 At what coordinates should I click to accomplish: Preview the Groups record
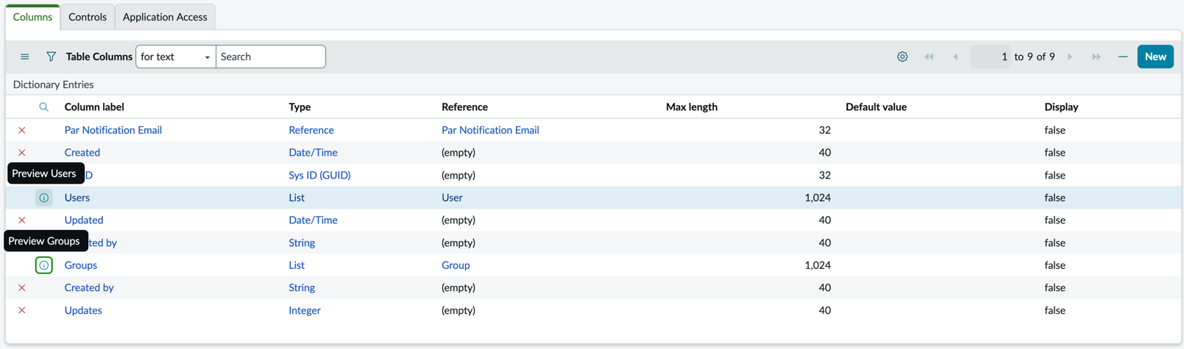[x=44, y=265]
